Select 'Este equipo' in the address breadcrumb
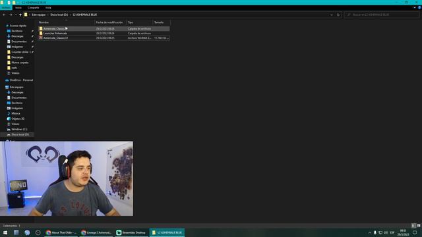Screen dimensions: 422x237 tap(39, 14)
